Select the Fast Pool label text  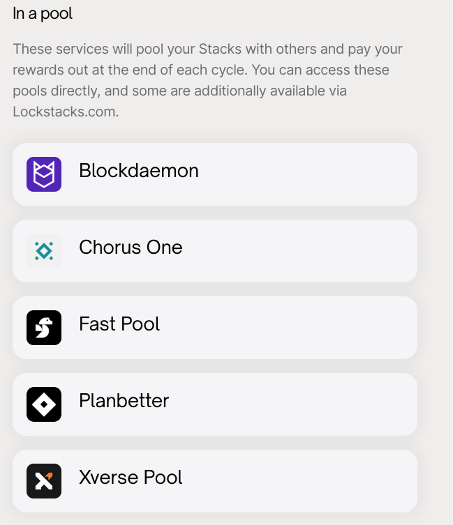pyautogui.click(x=119, y=324)
